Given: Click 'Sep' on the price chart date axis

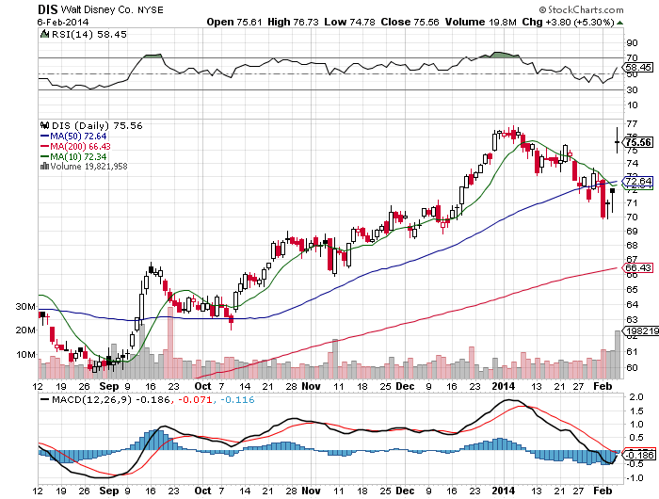Looking at the screenshot, I should click(109, 386).
